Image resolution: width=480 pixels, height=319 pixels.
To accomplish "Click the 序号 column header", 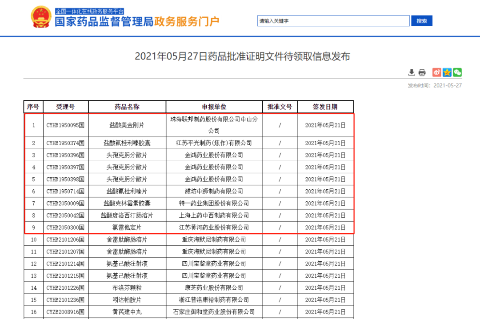I will 33,107.
